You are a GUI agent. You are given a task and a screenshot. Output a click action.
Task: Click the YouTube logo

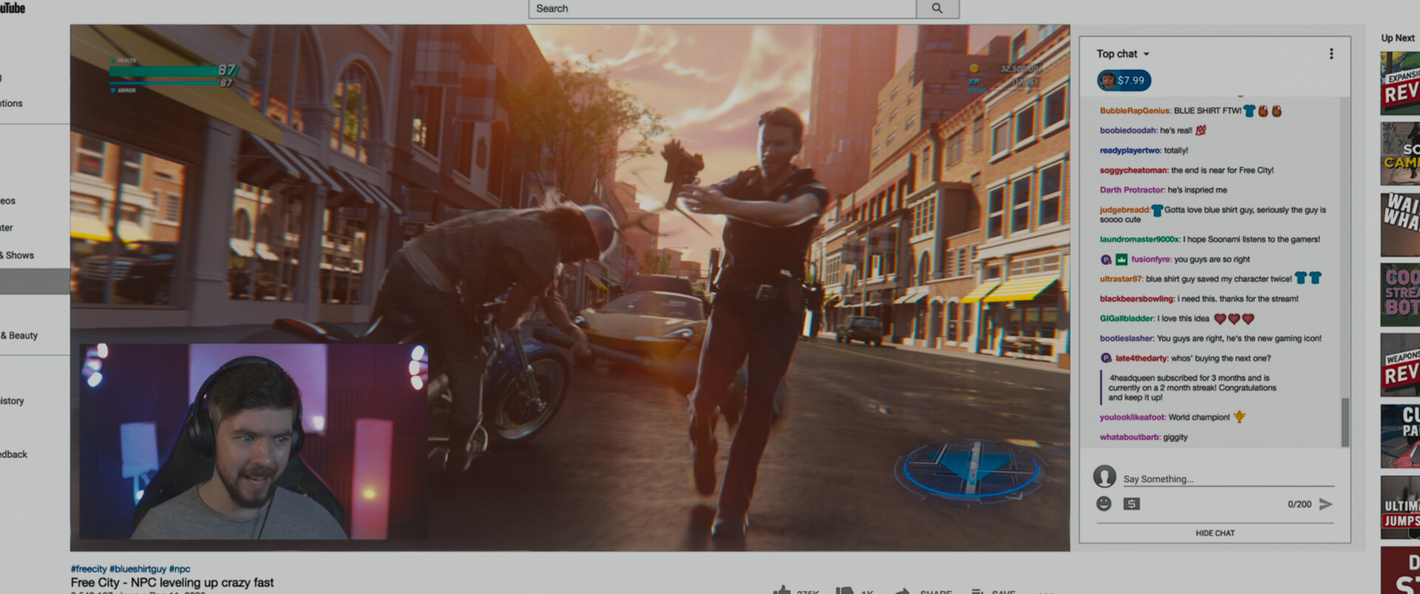tap(13, 7)
